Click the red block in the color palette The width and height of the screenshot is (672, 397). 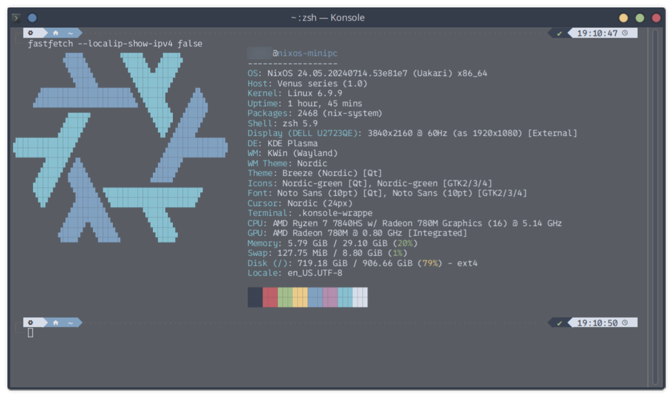pyautogui.click(x=270, y=297)
